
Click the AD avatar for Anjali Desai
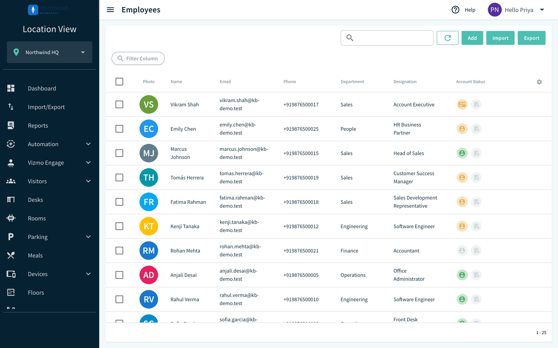[x=149, y=275]
